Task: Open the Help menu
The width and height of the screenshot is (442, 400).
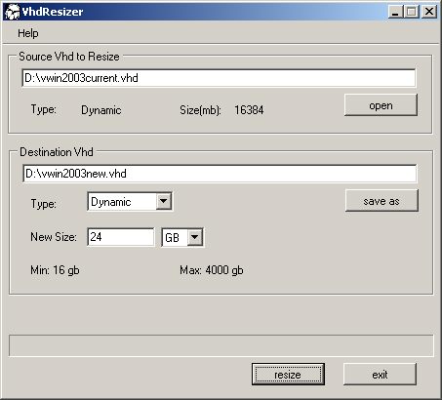Action: (28, 33)
